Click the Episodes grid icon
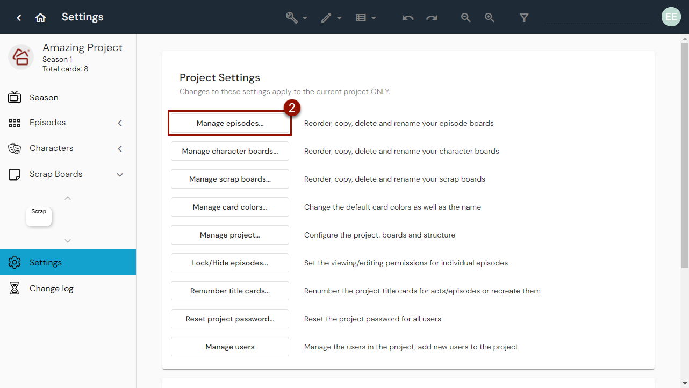689x388 pixels. (x=15, y=123)
